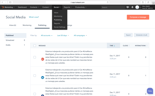Image resolution: width=155 pixels, height=96 pixels.
Task: Open the Productivity dropdown
Action: pyautogui.click(x=81, y=7)
